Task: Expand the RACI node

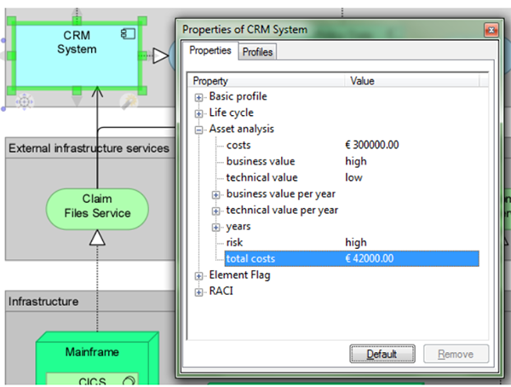Action: tap(198, 292)
